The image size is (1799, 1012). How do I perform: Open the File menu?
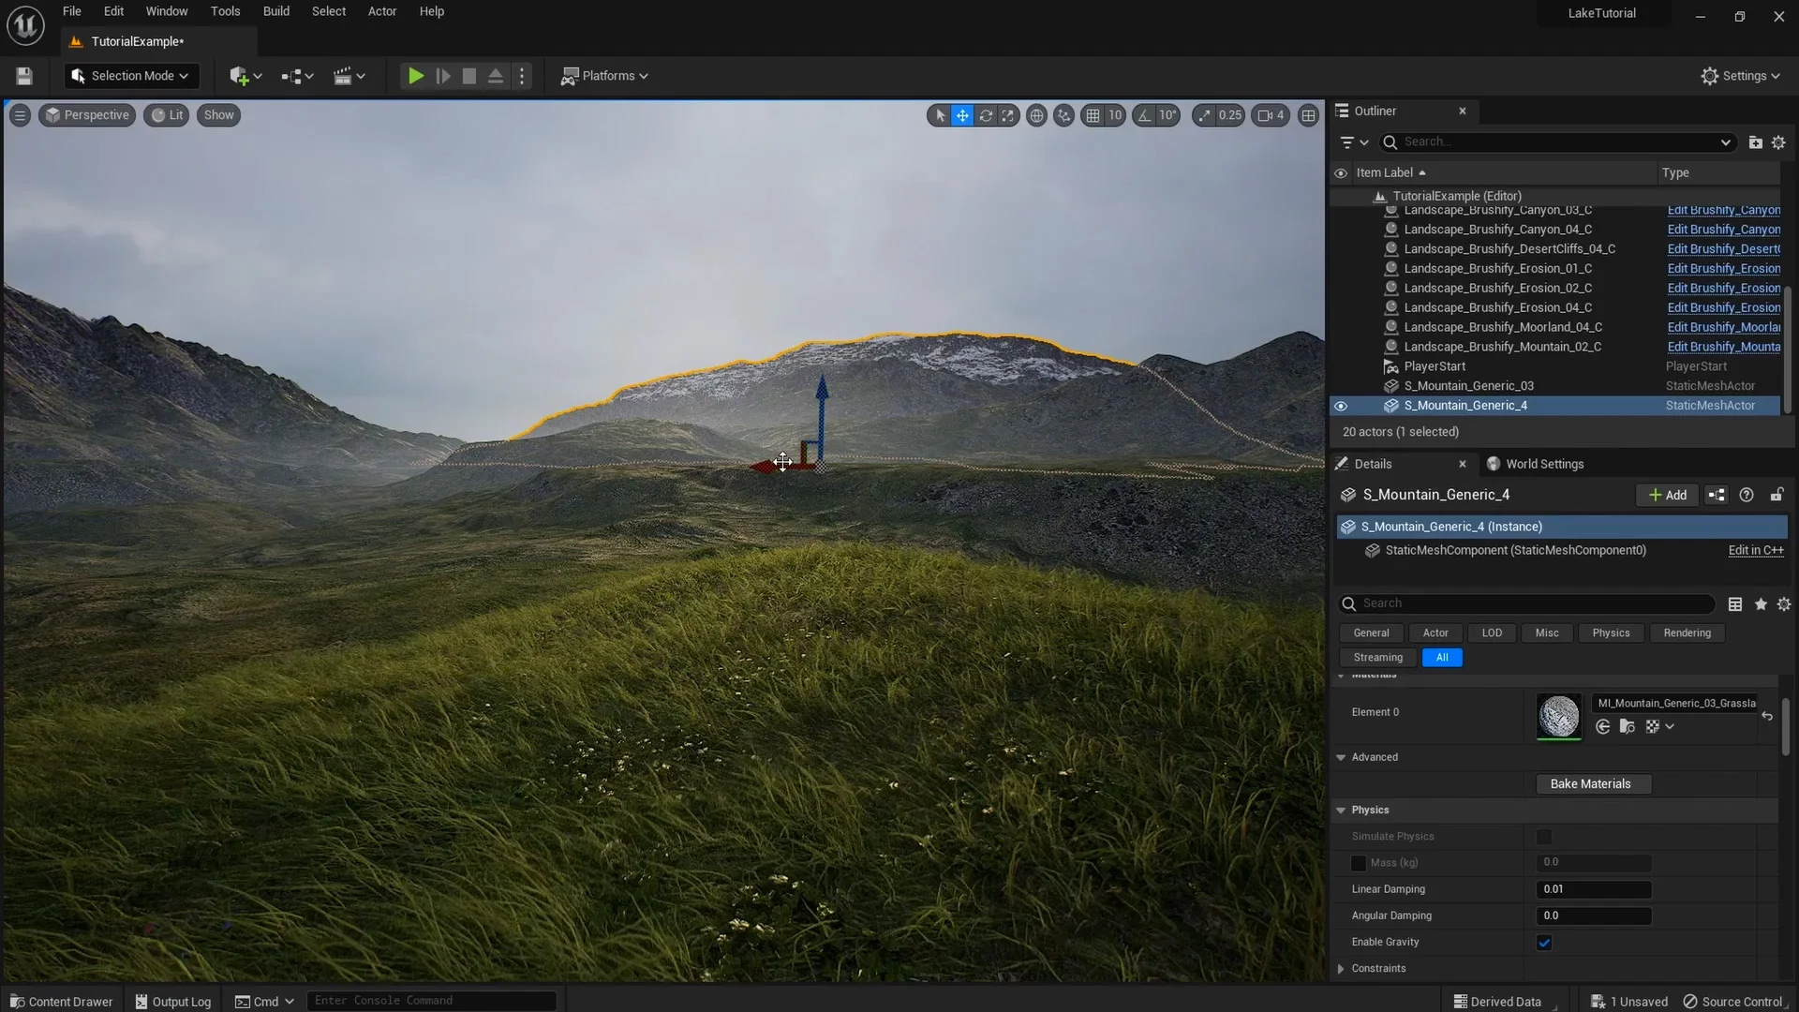click(72, 11)
